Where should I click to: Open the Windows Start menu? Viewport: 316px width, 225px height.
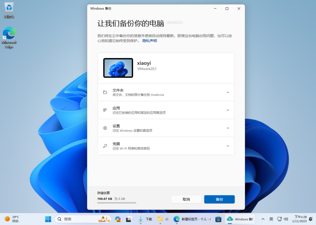(48, 219)
